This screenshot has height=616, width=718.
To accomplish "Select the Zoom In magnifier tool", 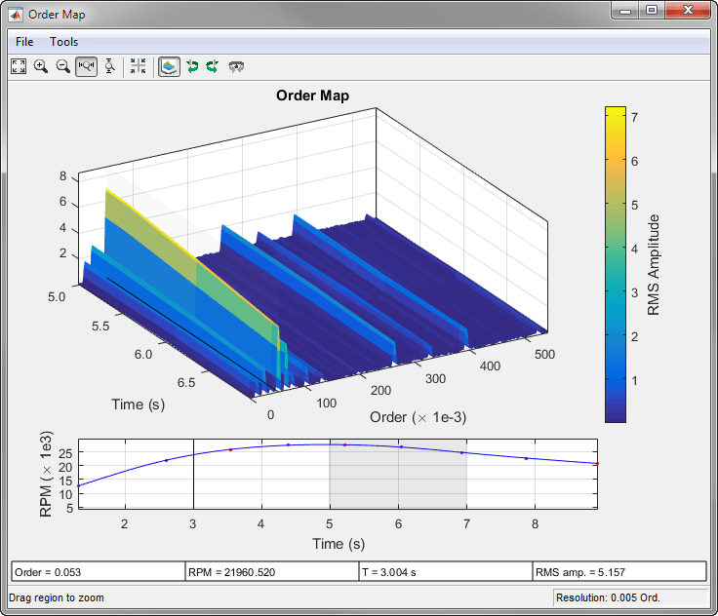I will 41,66.
